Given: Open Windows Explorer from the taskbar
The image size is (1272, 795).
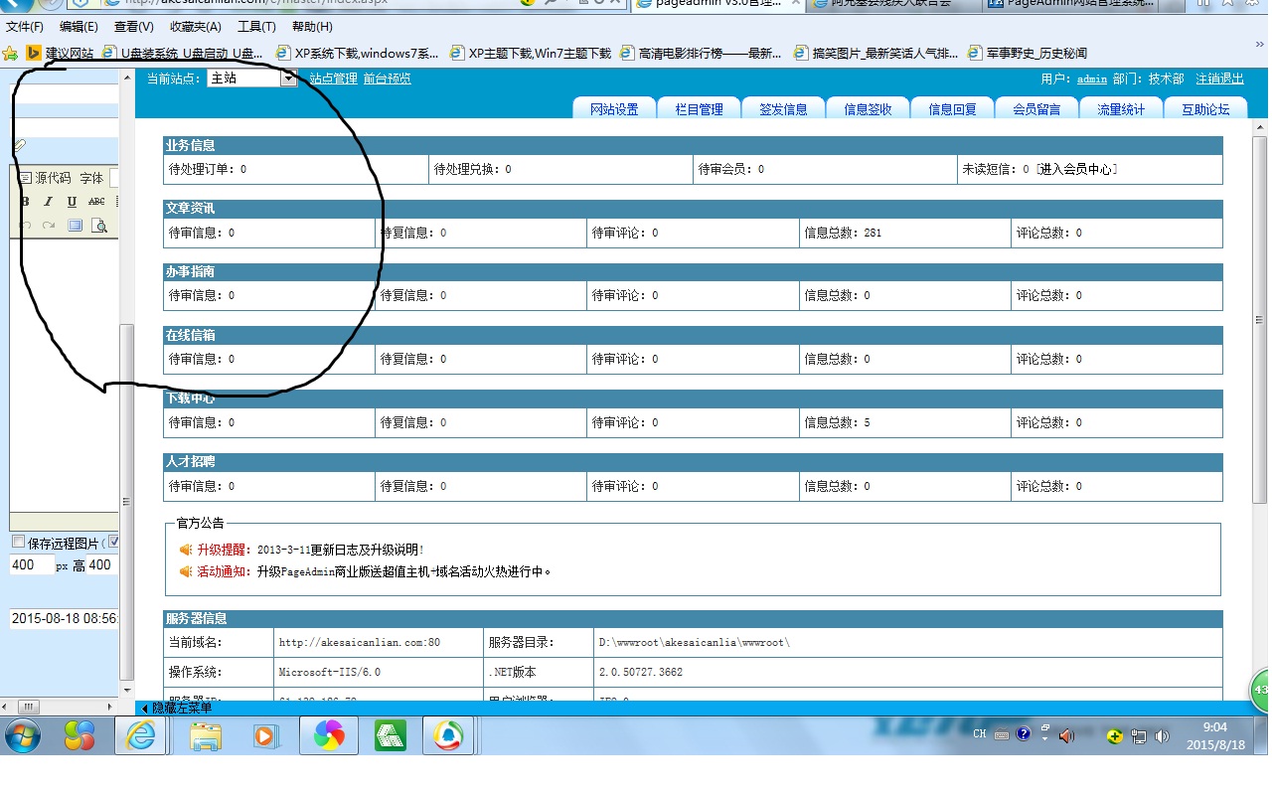Looking at the screenshot, I should [x=206, y=735].
